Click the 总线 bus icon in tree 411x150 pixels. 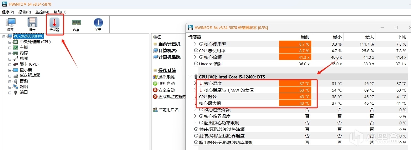coord(16,58)
